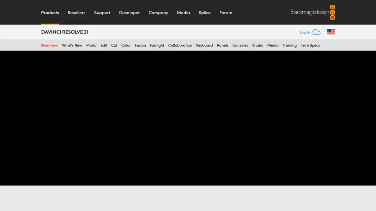Screen dimensions: 376x211
Task: Select the US flag region icon
Action: click(x=331, y=32)
